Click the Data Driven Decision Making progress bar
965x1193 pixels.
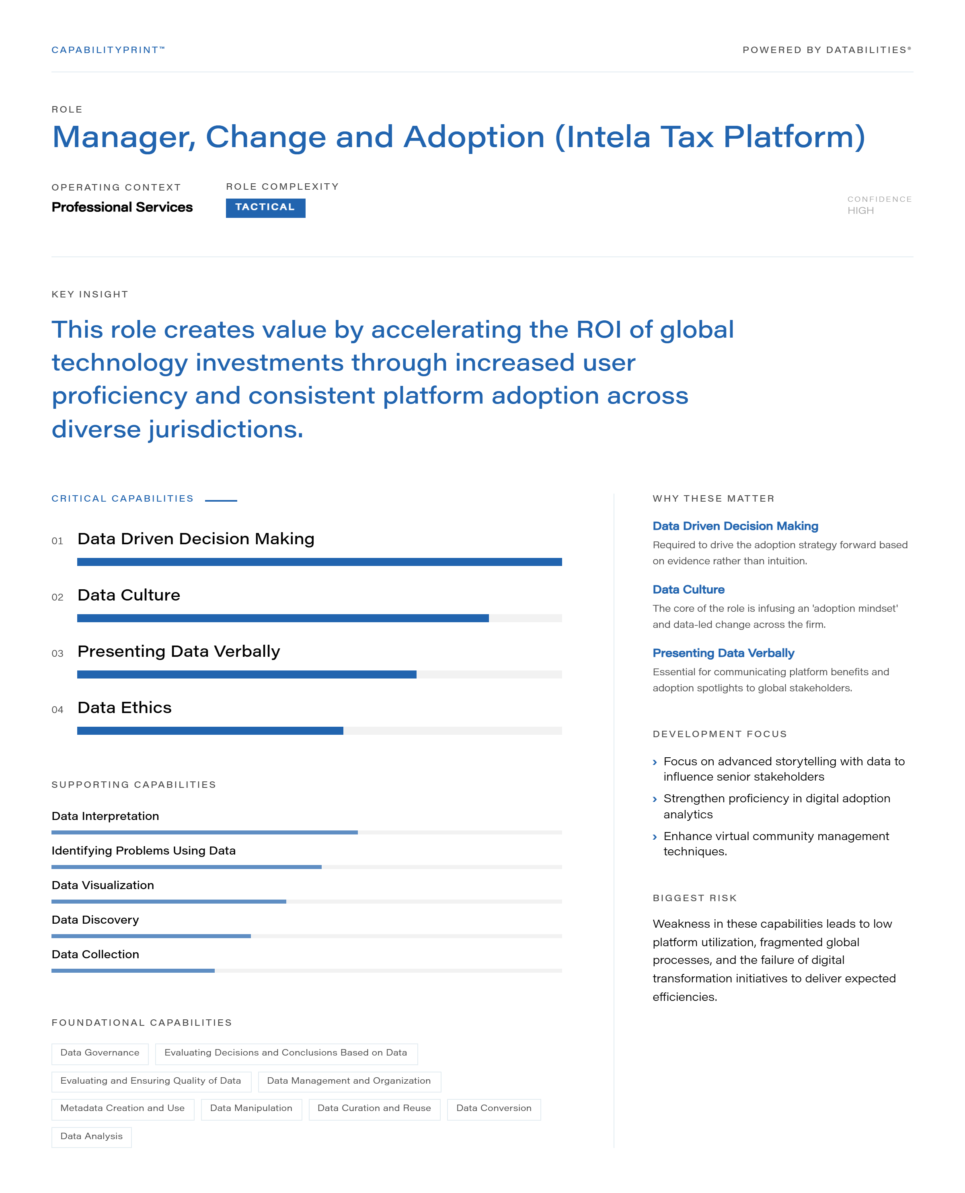[x=320, y=562]
